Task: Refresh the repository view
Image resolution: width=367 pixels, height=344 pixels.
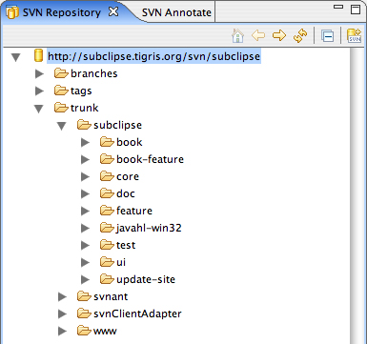Action: coord(300,35)
